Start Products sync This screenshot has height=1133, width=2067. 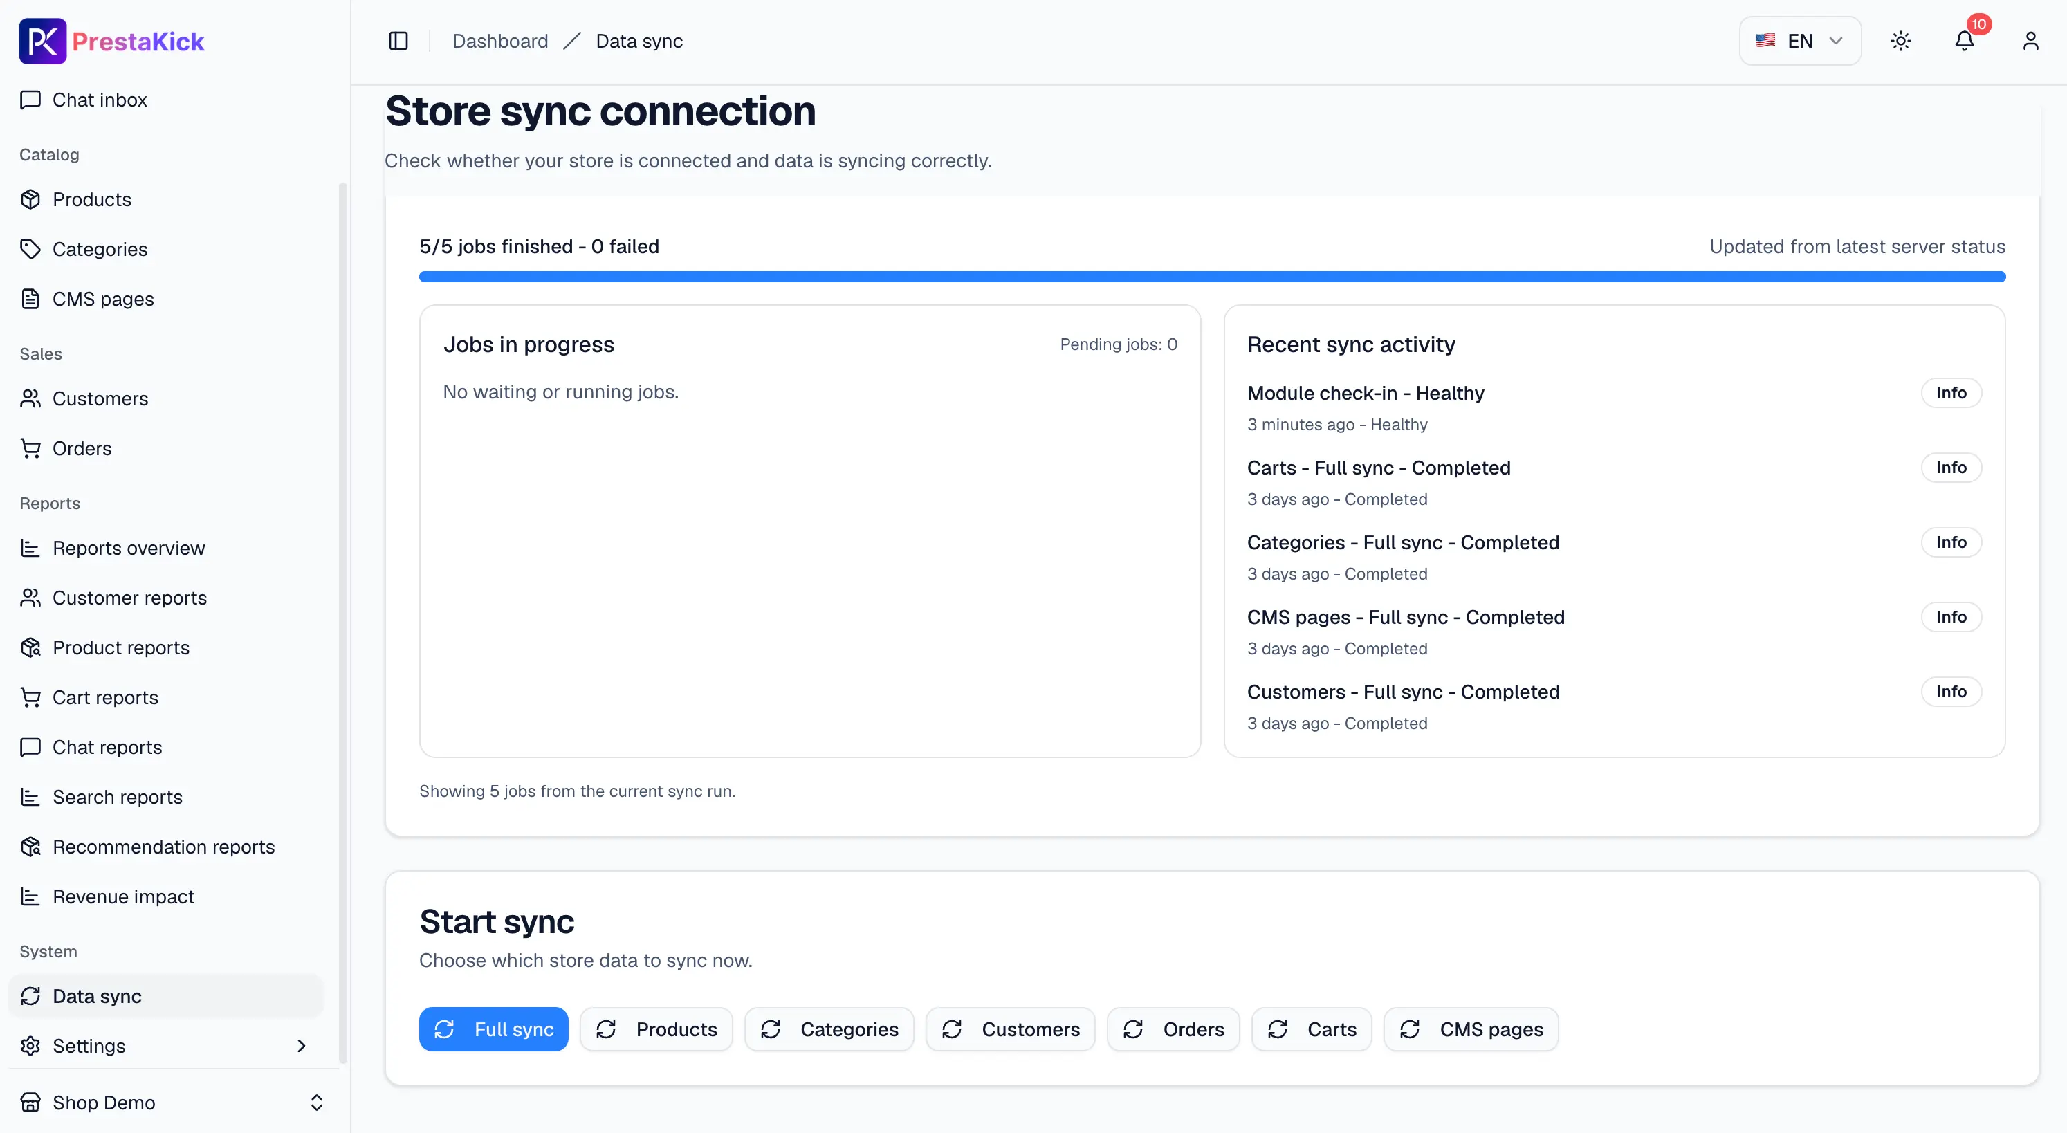656,1029
